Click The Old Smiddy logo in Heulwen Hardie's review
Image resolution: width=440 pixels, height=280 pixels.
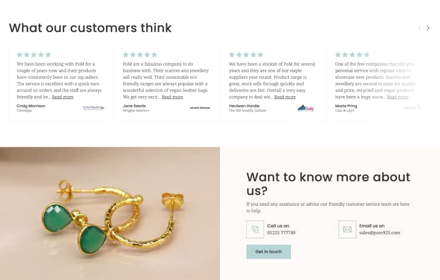click(306, 107)
